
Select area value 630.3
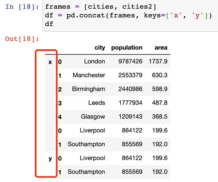[x=160, y=75]
